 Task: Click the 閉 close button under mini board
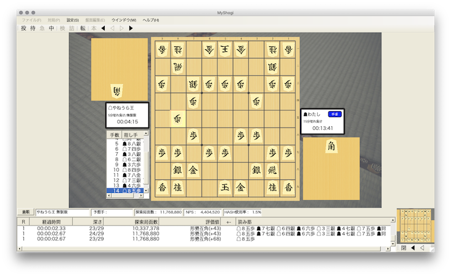404,248
